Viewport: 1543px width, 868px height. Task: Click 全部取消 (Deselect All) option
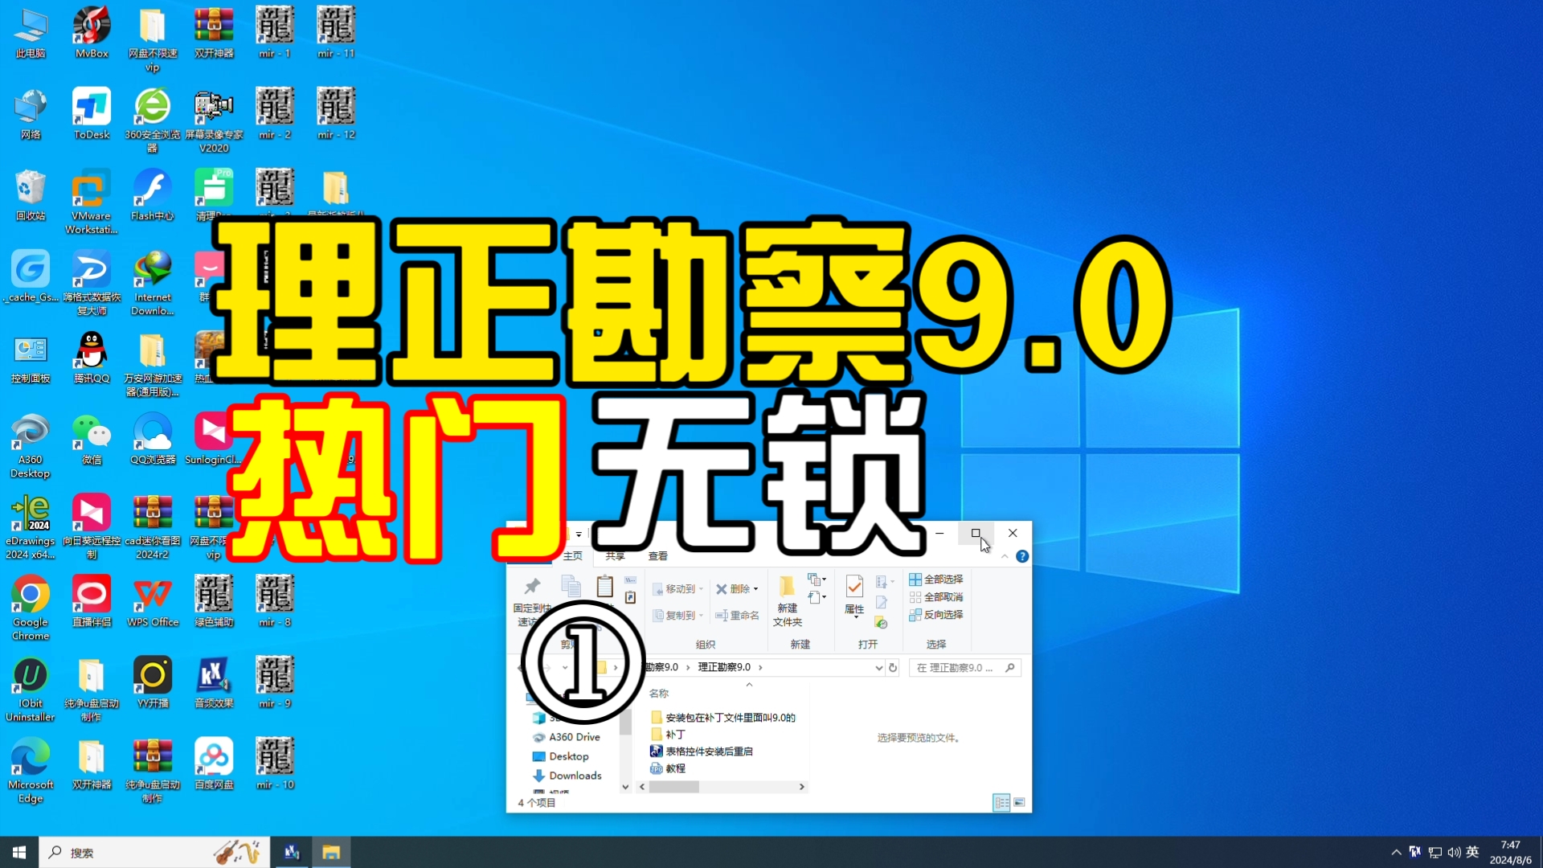coord(935,596)
